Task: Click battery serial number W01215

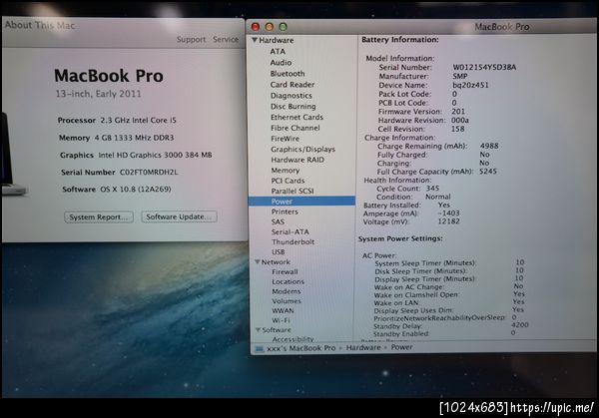Action: click(484, 67)
